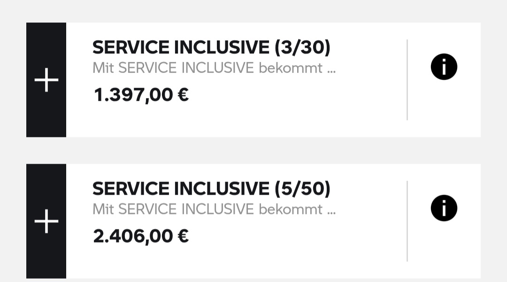The image size is (507, 282).
Task: Click blank space right of the 2.406,00 € price
Action: (291, 237)
